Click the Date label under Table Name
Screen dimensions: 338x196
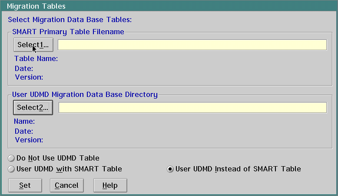coord(24,68)
